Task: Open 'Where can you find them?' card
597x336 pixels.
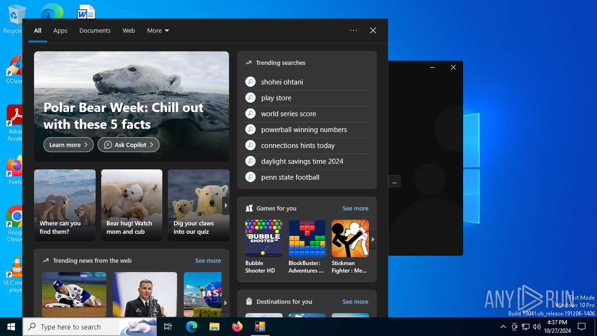Action: tap(65, 205)
